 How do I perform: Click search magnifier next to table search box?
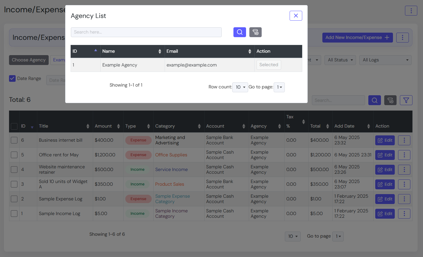pyautogui.click(x=374, y=100)
